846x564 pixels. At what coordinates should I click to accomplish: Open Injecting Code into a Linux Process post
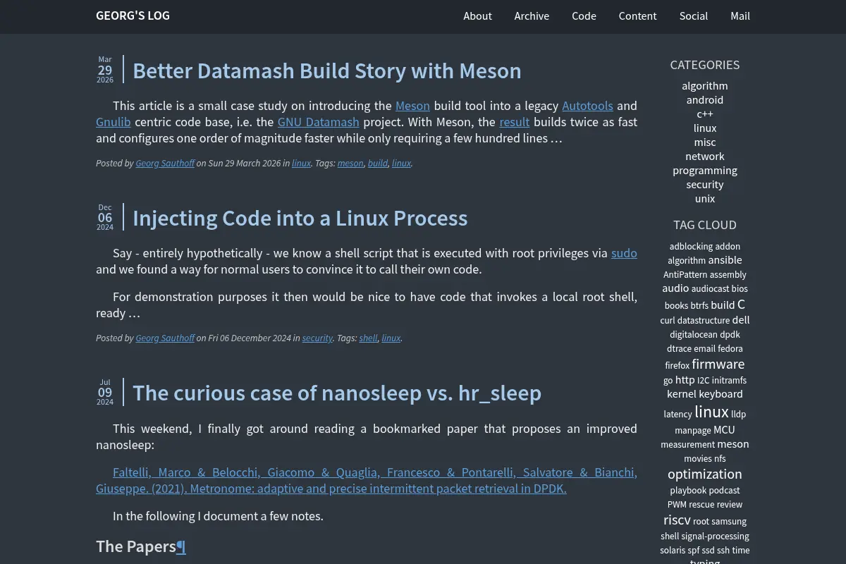[x=300, y=218]
